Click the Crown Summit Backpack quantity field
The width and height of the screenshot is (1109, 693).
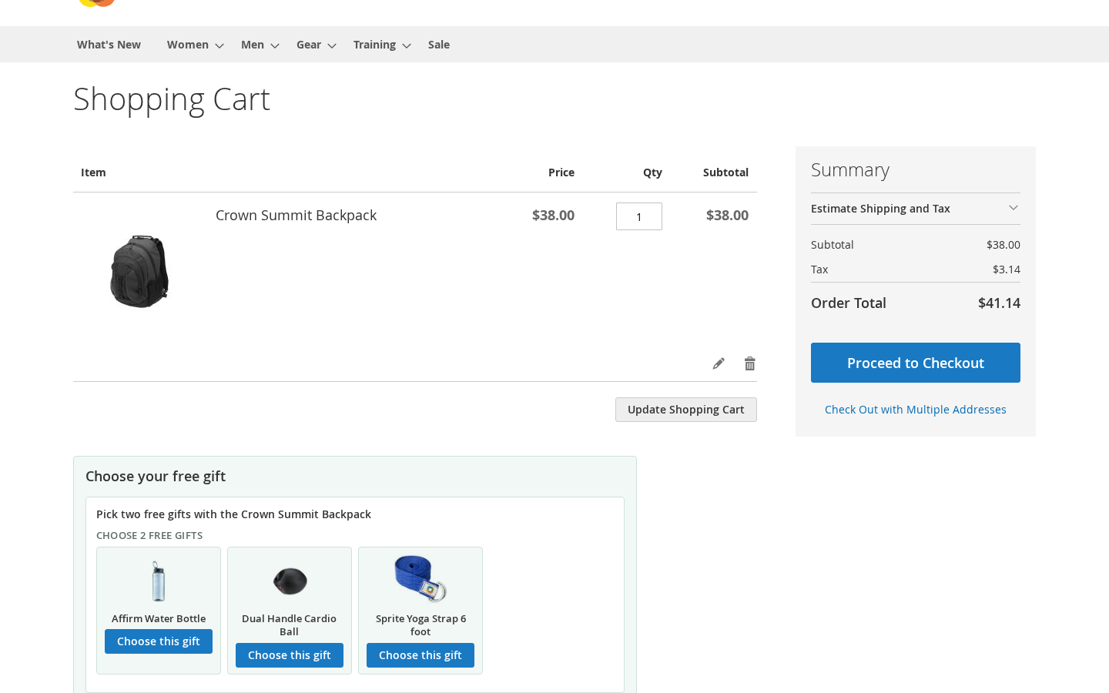click(x=639, y=216)
